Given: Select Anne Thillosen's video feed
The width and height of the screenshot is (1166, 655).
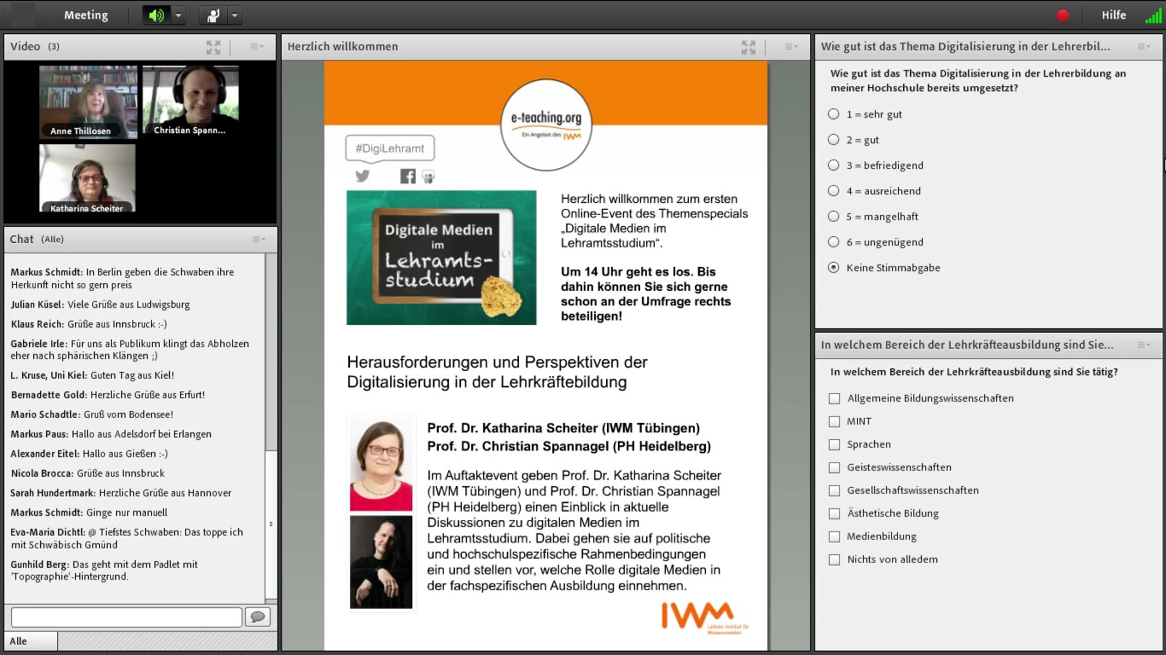Looking at the screenshot, I should point(88,101).
